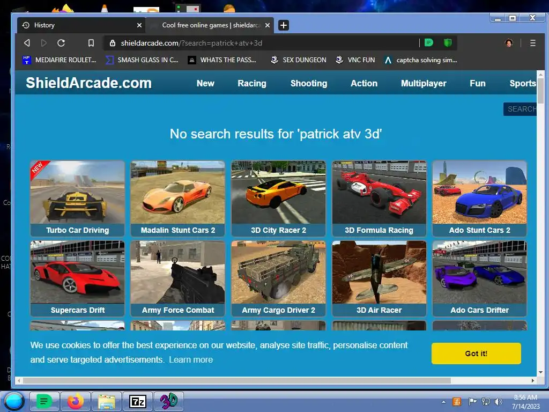Open the Turbo Car Driving game thumbnail
Viewport: 549px width, 412px height.
(77, 198)
